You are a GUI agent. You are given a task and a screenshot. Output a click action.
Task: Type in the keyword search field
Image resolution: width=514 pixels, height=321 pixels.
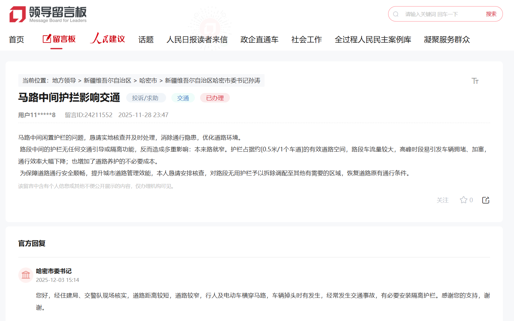[441, 14]
